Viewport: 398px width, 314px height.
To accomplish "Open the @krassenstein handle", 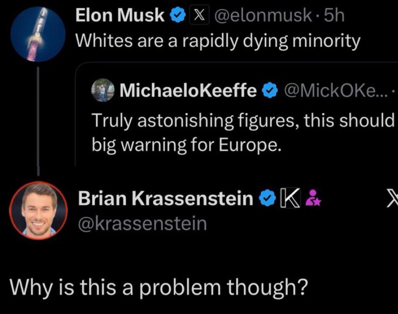I will pos(141,223).
